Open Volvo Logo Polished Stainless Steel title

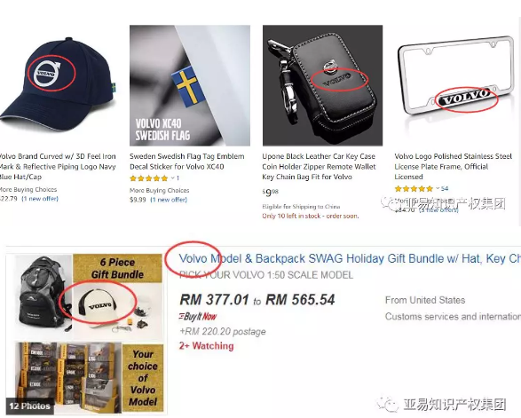(454, 167)
